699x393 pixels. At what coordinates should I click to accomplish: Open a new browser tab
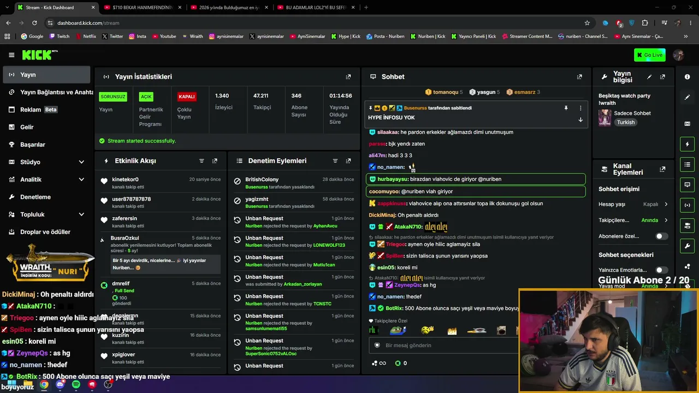tap(366, 8)
